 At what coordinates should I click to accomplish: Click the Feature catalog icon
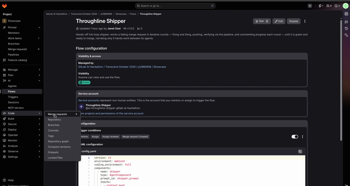(x=4, y=60)
